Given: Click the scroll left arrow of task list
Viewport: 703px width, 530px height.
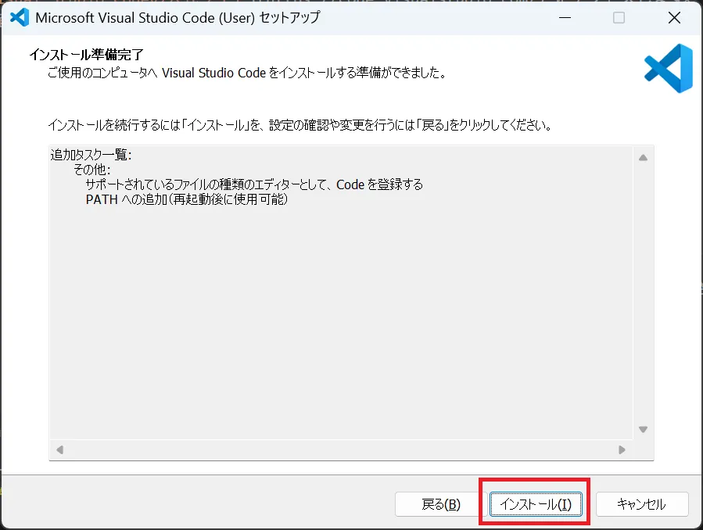Looking at the screenshot, I should pos(60,449).
